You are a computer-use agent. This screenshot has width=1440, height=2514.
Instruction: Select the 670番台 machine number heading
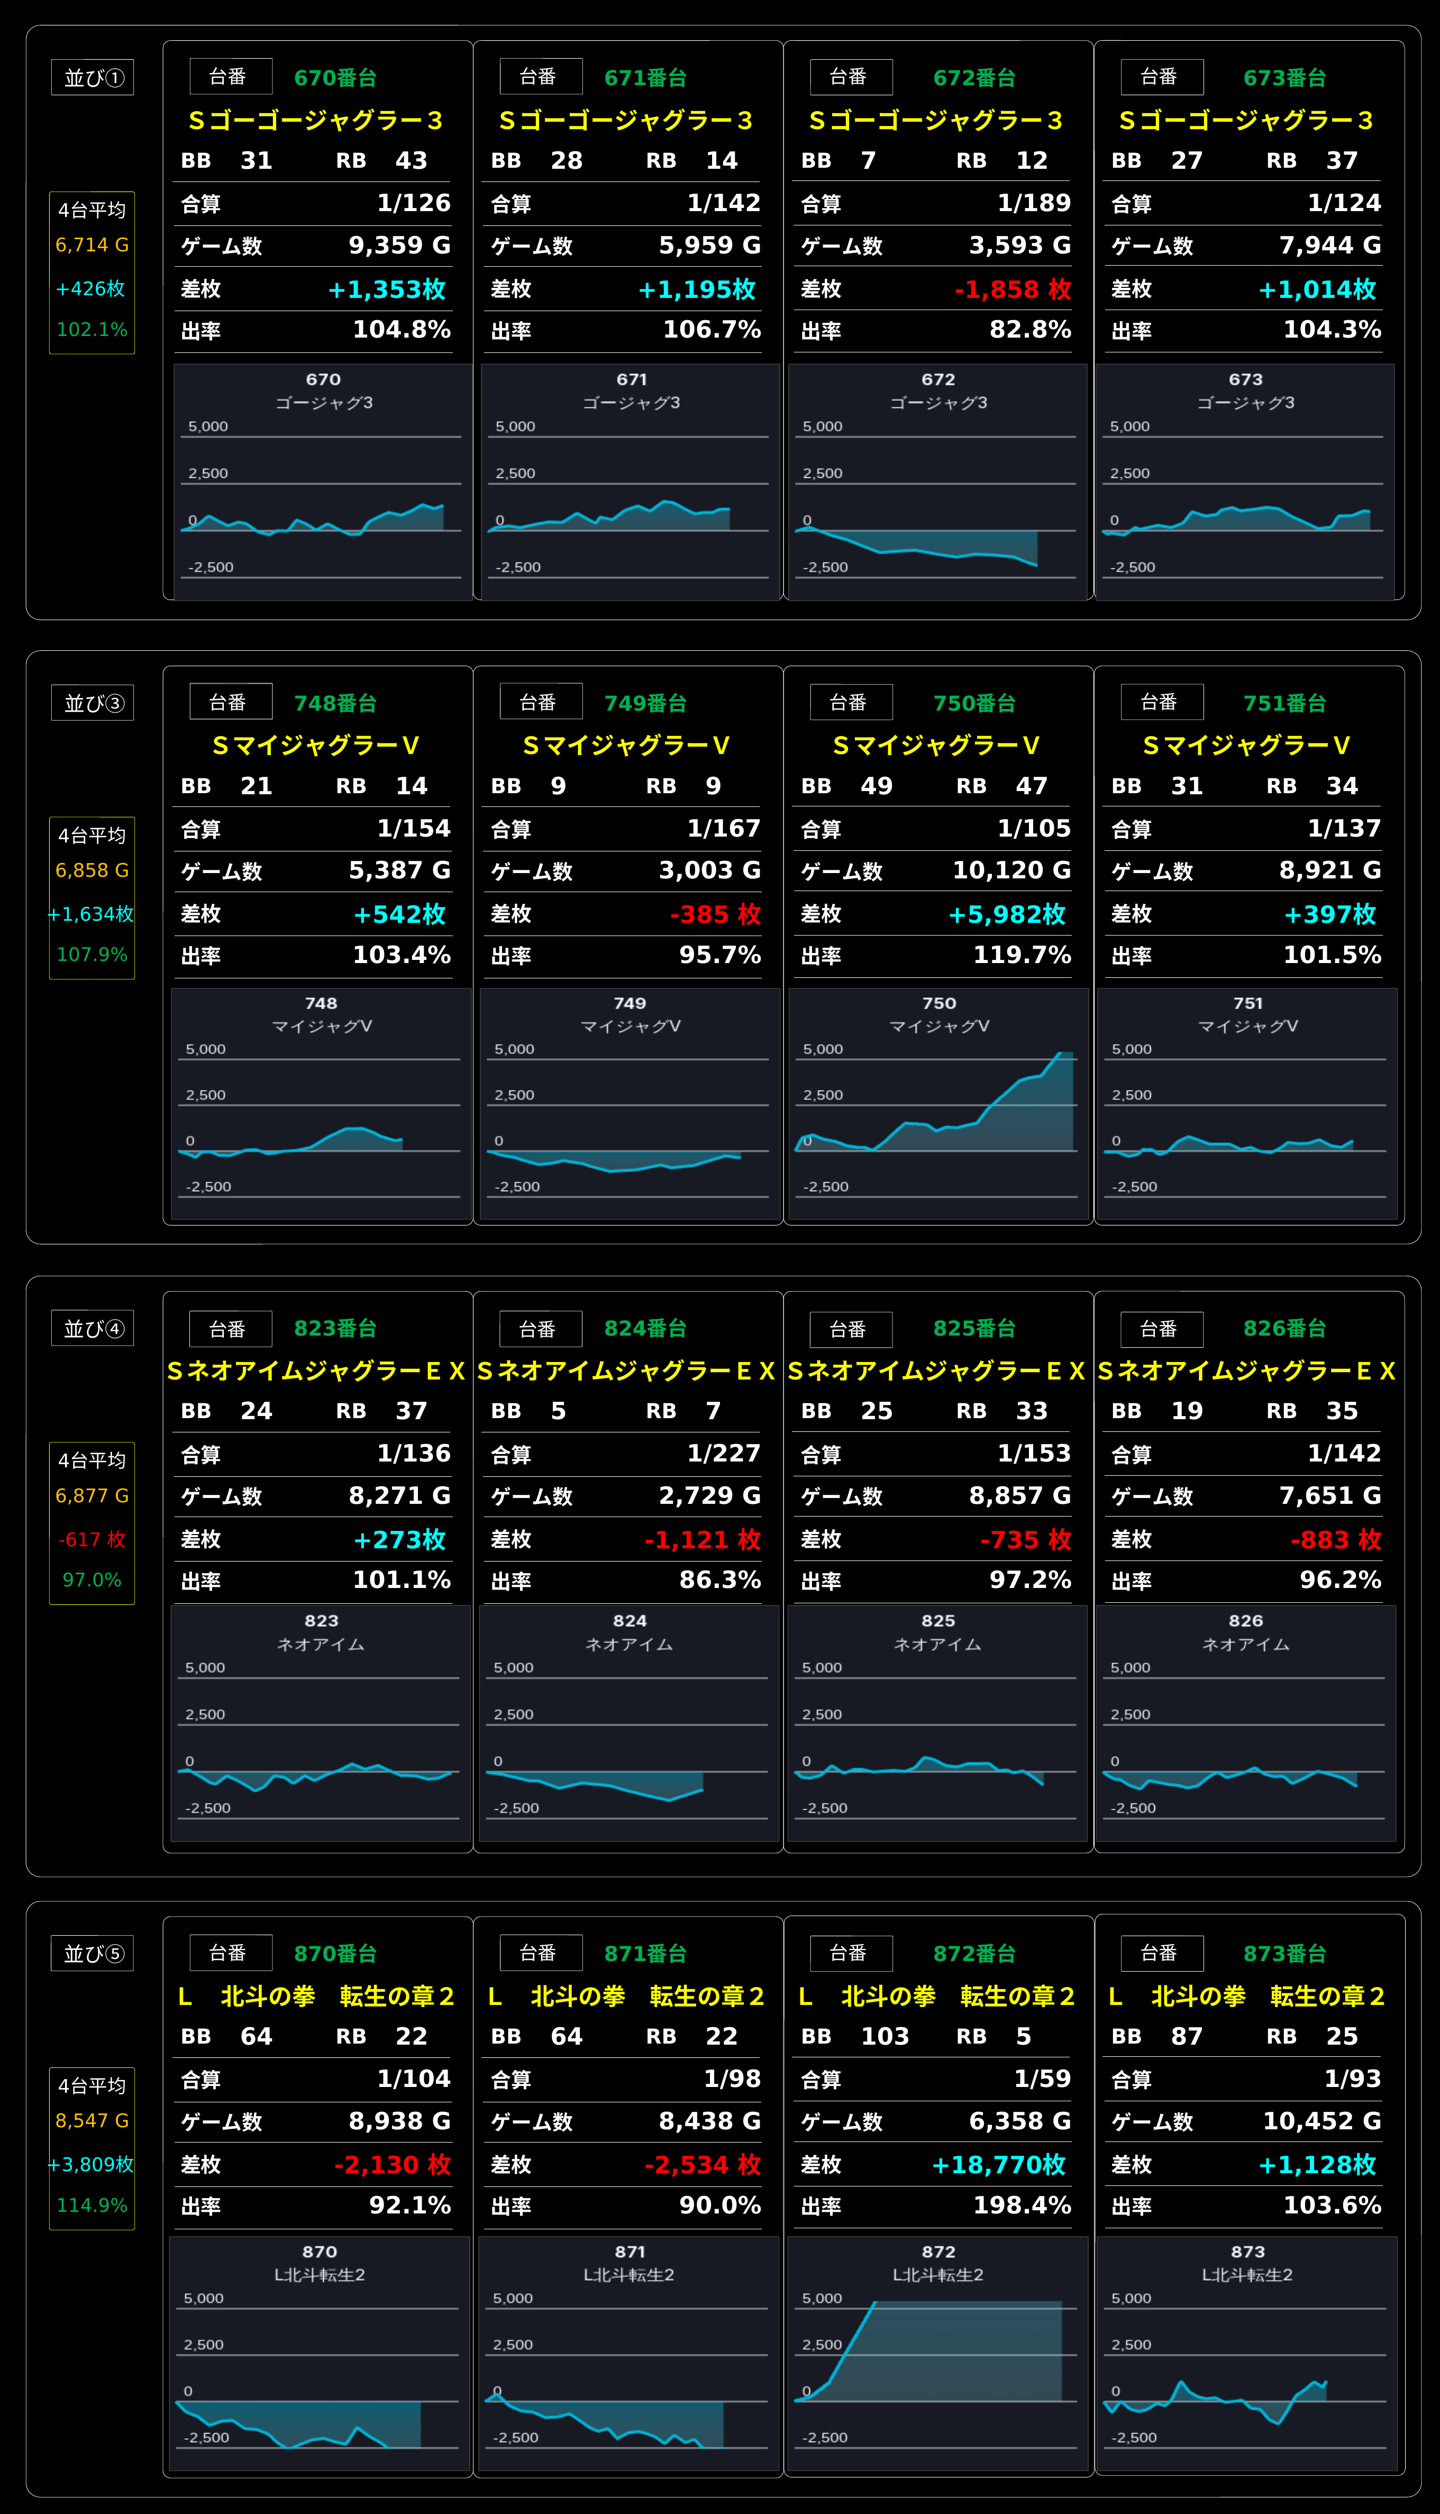point(335,77)
